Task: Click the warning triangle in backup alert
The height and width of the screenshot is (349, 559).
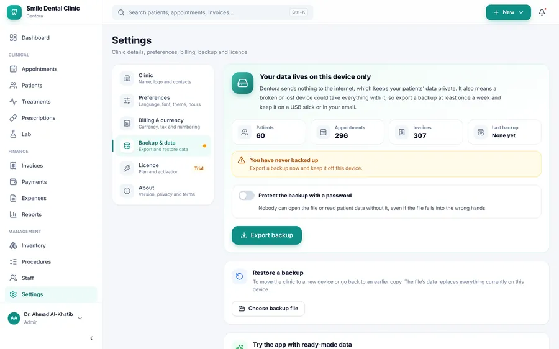Action: [x=242, y=160]
